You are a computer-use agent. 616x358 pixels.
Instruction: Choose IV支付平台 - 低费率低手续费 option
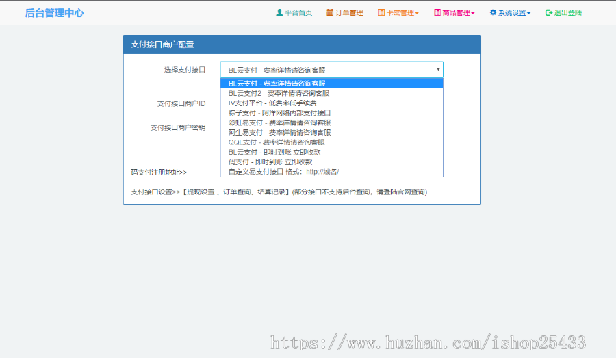(x=331, y=103)
